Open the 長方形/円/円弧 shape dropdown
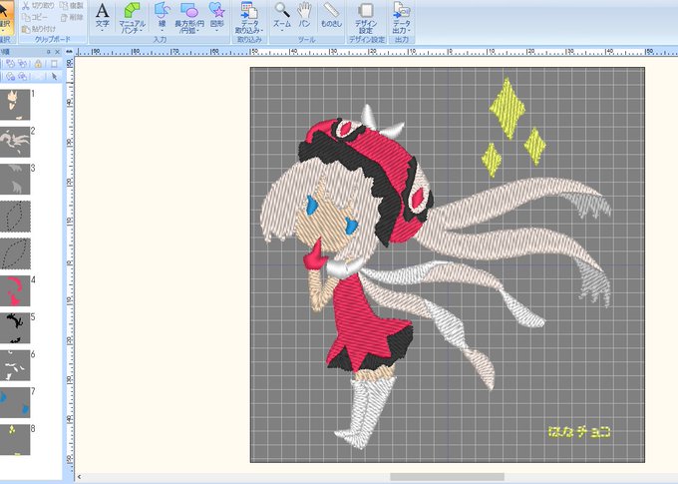Image resolution: width=678 pixels, height=484 pixels. coord(189,17)
